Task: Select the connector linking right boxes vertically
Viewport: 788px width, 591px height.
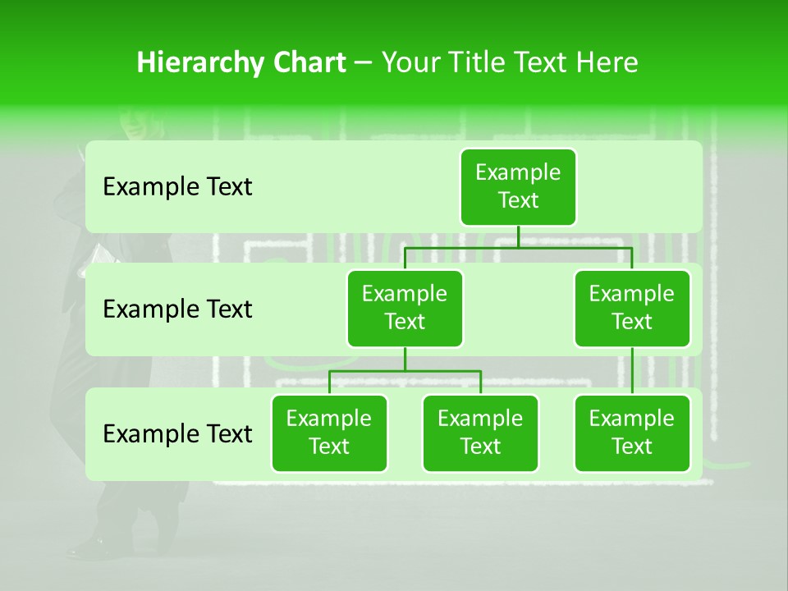Action: (x=632, y=369)
